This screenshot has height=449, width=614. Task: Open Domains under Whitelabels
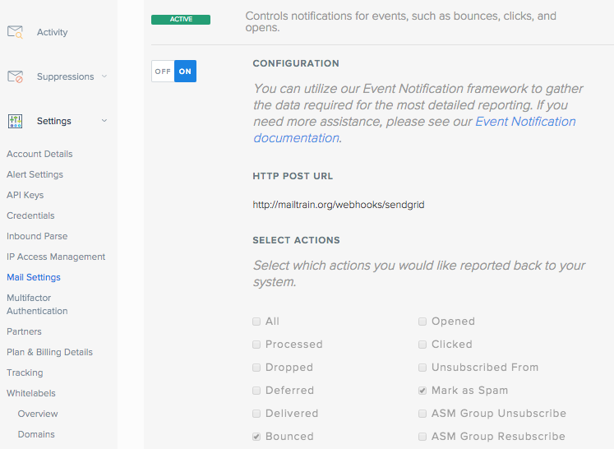click(x=36, y=434)
